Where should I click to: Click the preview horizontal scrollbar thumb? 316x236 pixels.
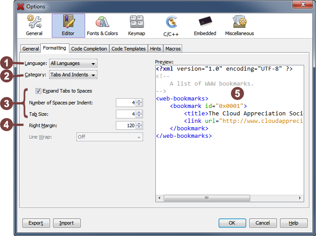click(206, 198)
